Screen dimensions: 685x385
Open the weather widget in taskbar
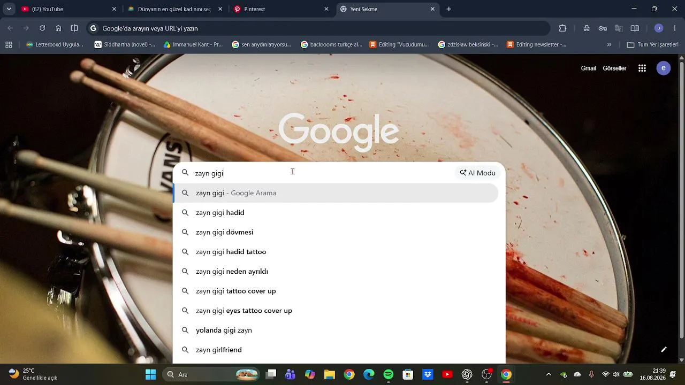click(33, 374)
